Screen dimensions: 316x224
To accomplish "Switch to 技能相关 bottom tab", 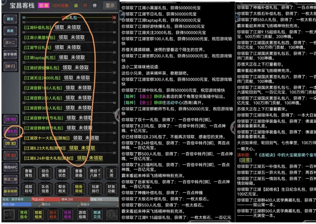I will pyautogui.click(x=38, y=215).
